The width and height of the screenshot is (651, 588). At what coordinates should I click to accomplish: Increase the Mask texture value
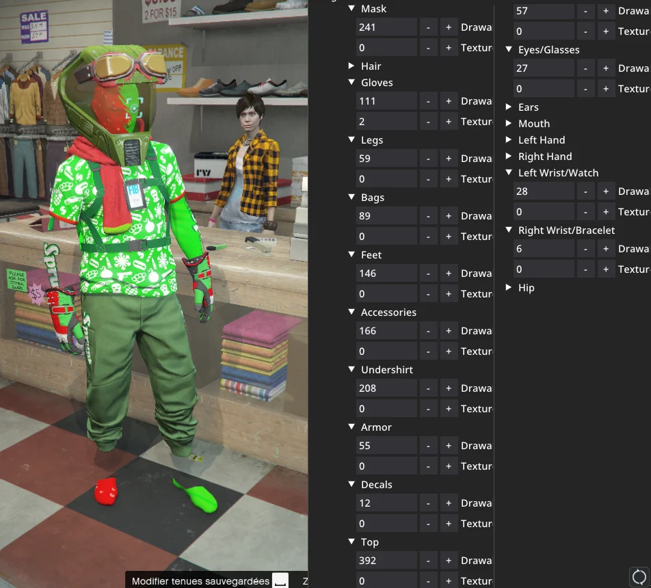(x=449, y=48)
